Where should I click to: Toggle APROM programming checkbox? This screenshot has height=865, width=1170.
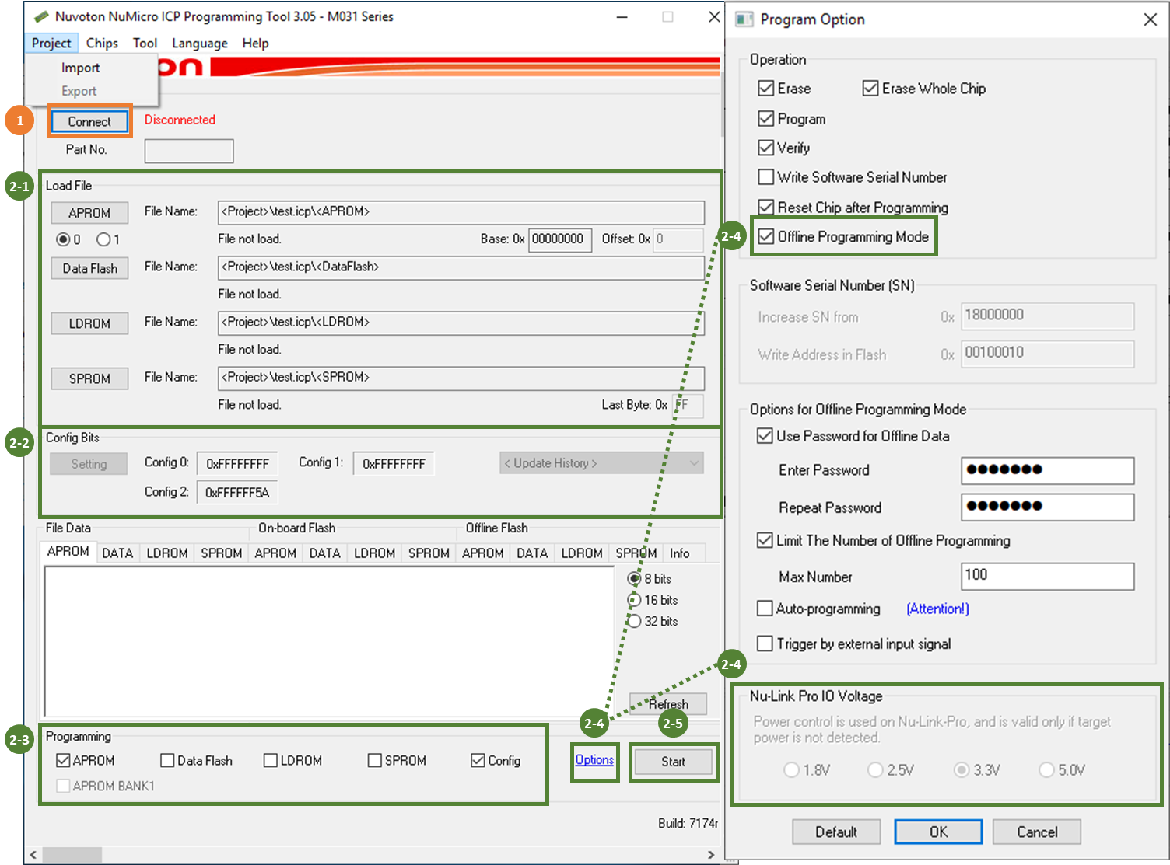pos(64,761)
